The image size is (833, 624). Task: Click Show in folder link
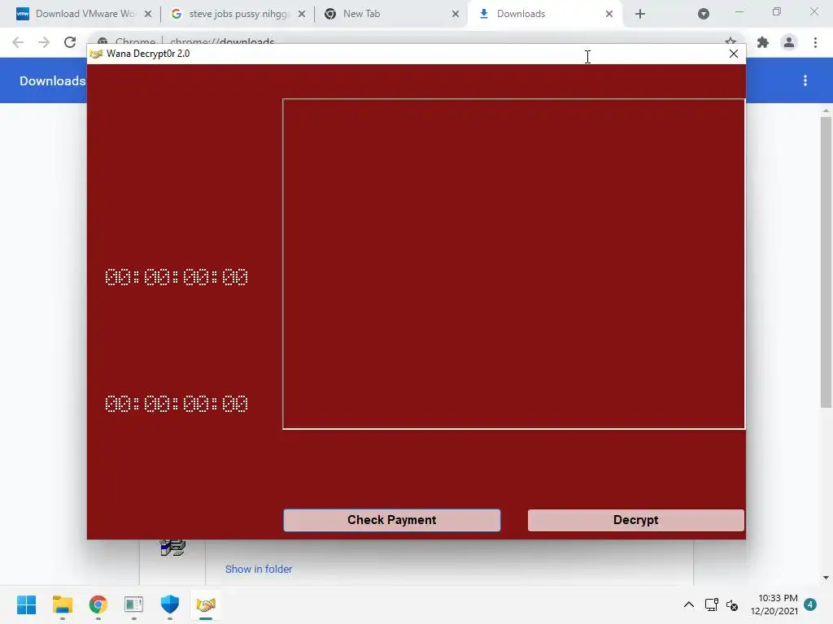coord(259,569)
